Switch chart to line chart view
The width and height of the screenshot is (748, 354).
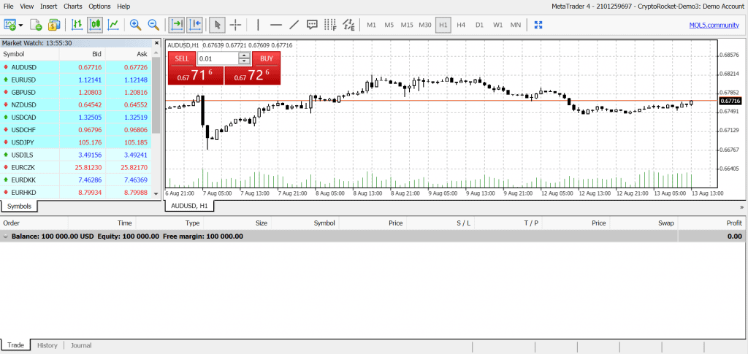[113, 24]
